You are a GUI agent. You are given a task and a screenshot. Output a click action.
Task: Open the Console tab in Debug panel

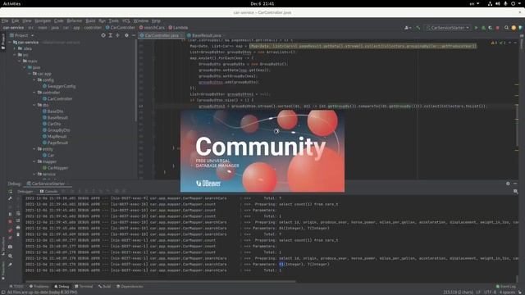tap(49, 191)
